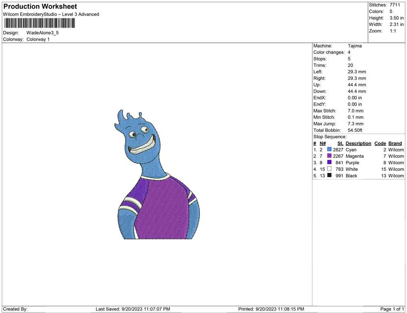Image resolution: width=407 pixels, height=313 pixels.
Task: Click the Stitches value 7711
Action: point(395,5)
